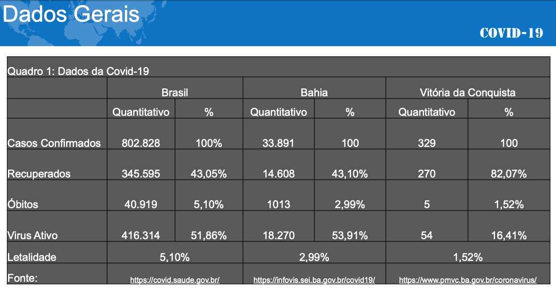Open the covid.saude.gov.br source link
The width and height of the screenshot is (556, 292).
pyautogui.click(x=175, y=280)
